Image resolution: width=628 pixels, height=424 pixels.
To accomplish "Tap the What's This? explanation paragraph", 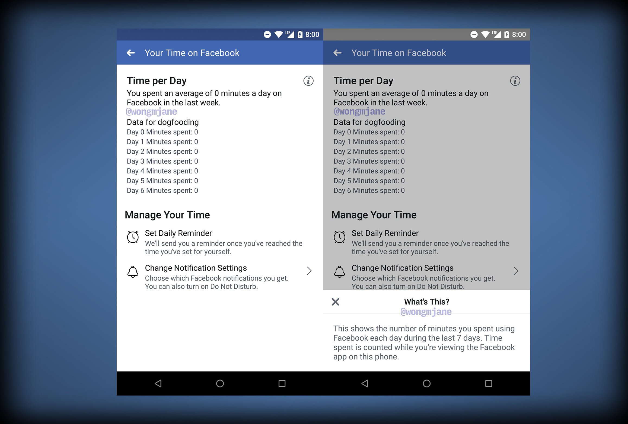I will tap(424, 343).
